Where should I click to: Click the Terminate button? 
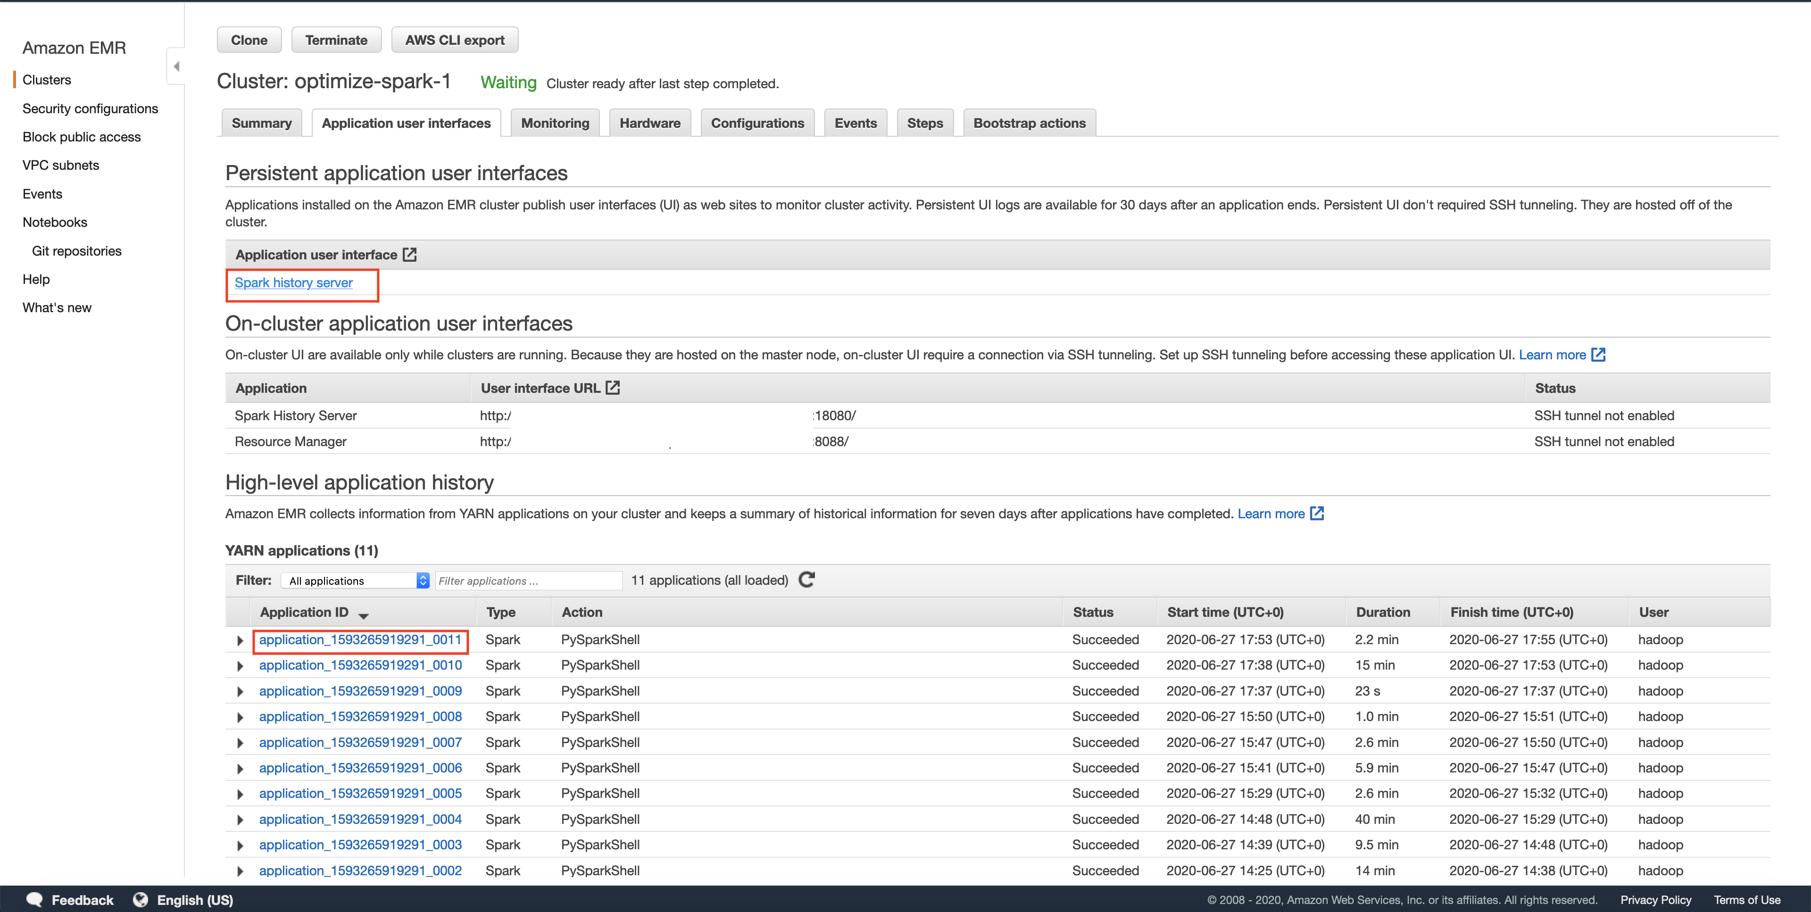coord(336,40)
